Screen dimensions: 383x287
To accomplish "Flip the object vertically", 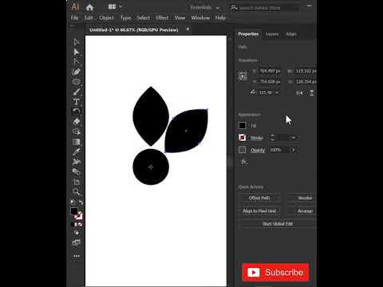I will pyautogui.click(x=312, y=92).
